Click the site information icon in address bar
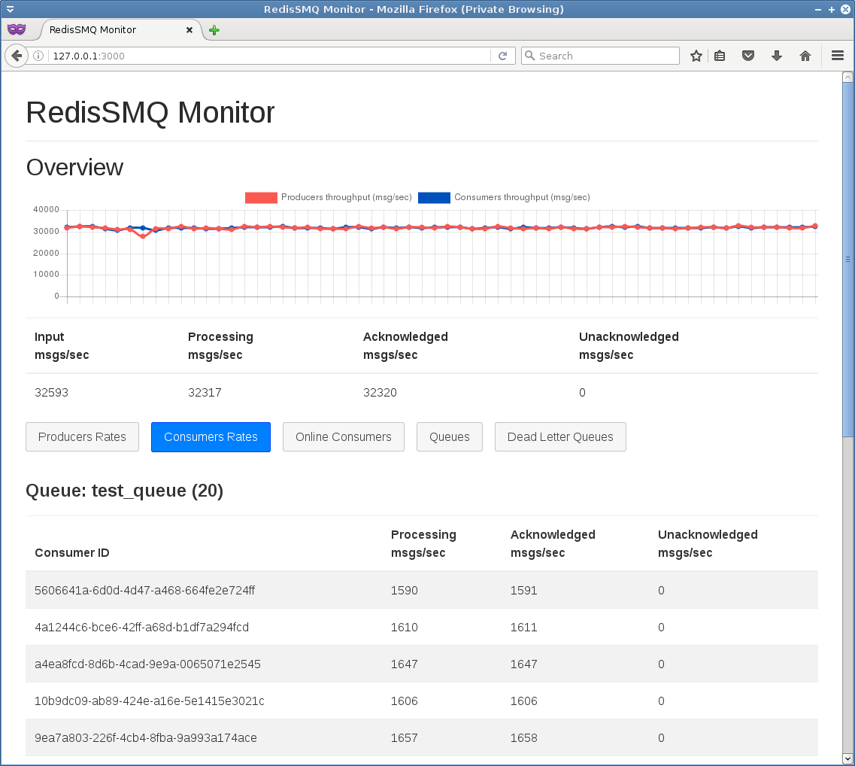855x766 pixels. pos(38,56)
